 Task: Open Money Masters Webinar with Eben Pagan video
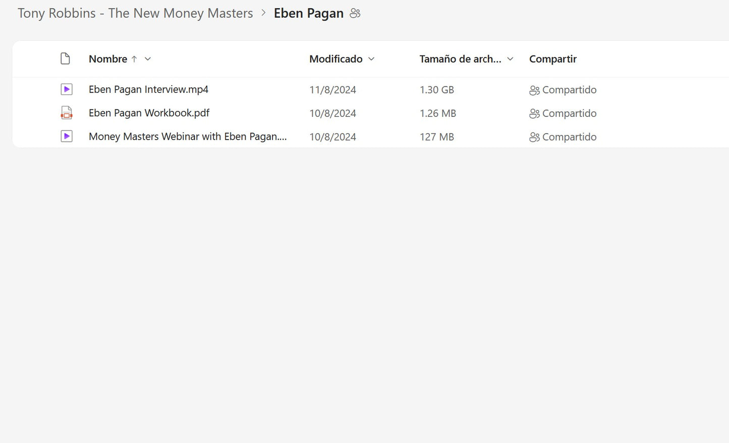[187, 137]
